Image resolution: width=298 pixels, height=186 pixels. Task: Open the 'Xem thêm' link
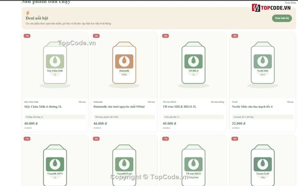coord(290,3)
